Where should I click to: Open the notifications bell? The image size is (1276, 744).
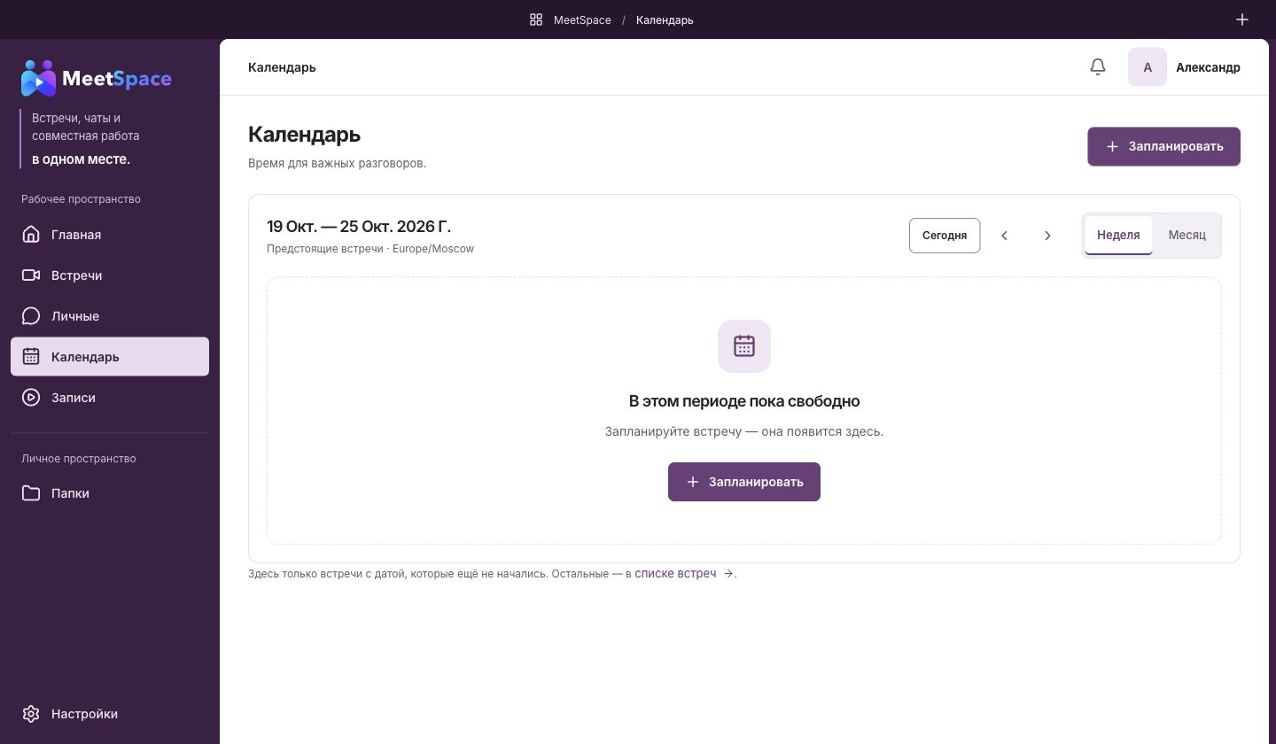[x=1098, y=67]
